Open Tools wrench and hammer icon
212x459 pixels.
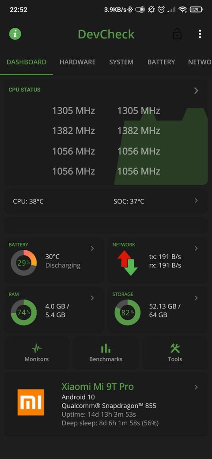(x=175, y=348)
